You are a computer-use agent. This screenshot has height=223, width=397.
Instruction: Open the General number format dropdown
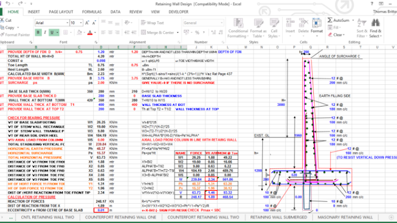222,23
